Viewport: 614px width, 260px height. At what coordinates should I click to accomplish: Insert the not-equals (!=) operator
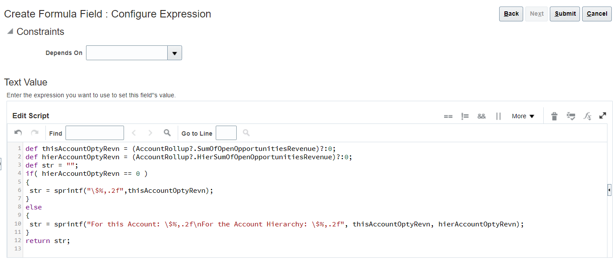click(x=465, y=116)
